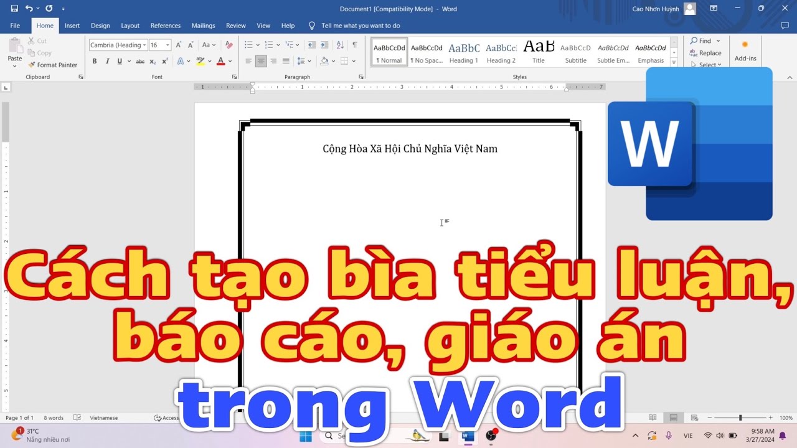This screenshot has width=797, height=448.
Task: Click the Save icon in title bar
Action: click(x=14, y=9)
